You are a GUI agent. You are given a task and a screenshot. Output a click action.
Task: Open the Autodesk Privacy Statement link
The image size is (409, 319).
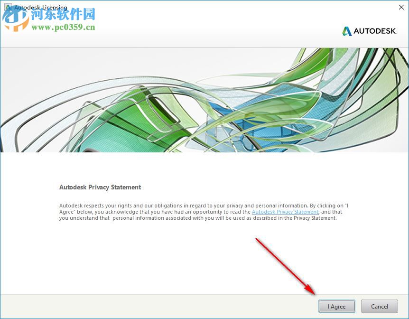(x=285, y=212)
